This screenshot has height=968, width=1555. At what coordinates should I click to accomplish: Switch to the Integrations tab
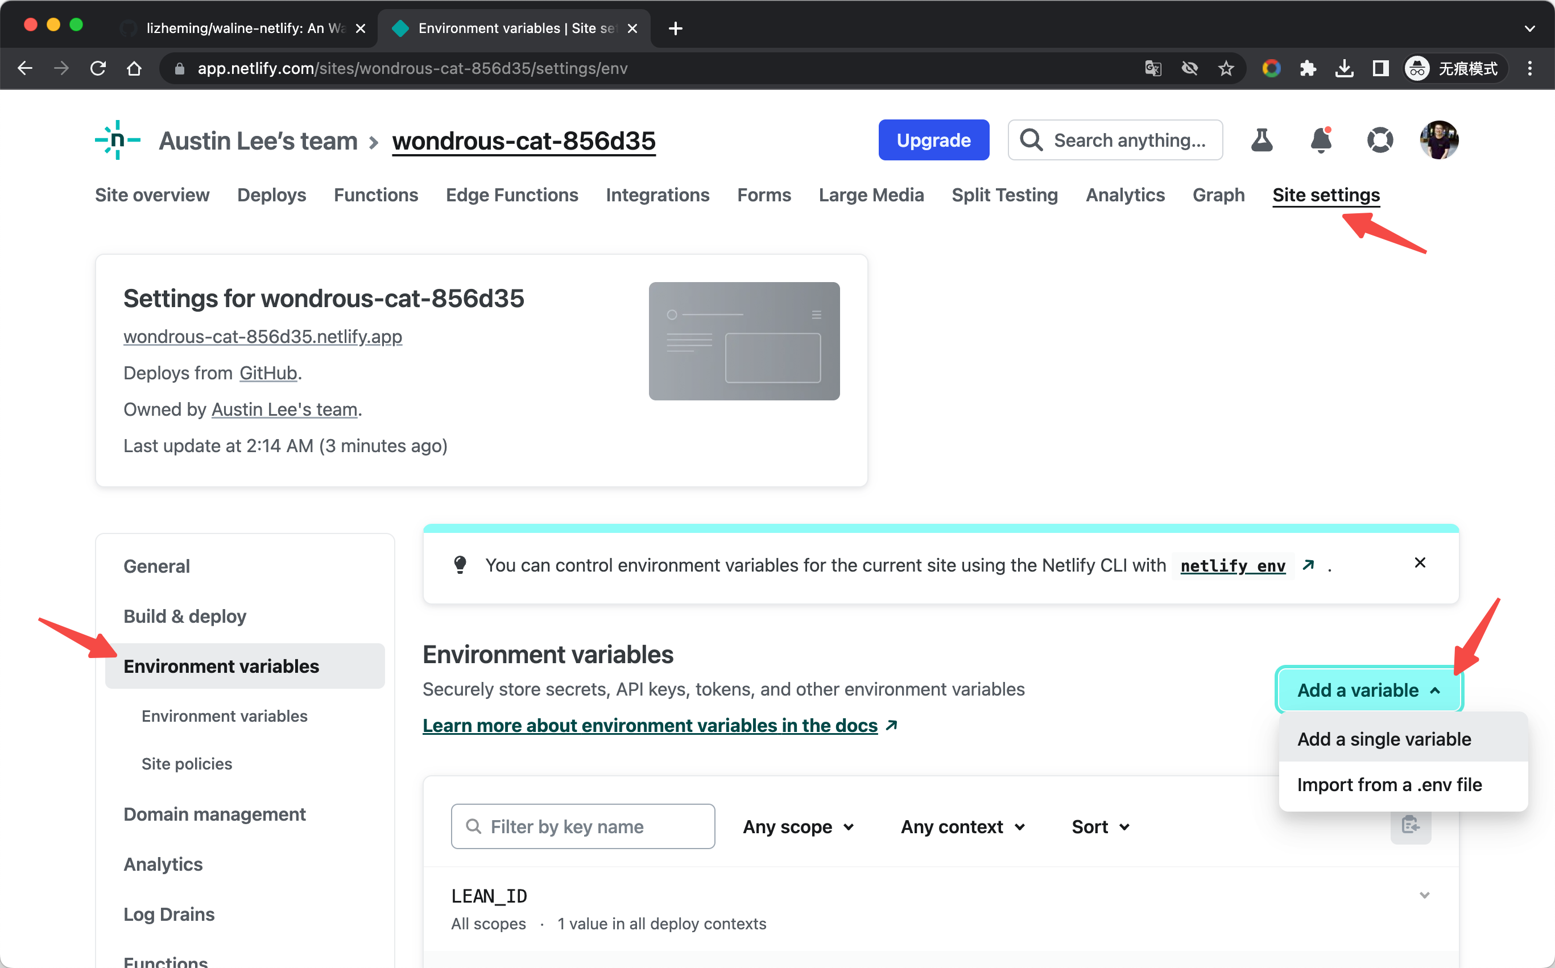[657, 195]
